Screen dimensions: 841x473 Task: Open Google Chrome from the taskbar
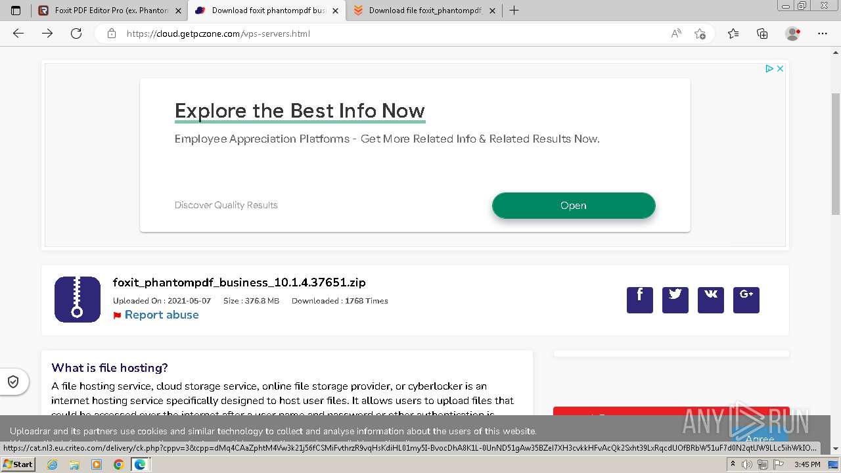point(118,464)
